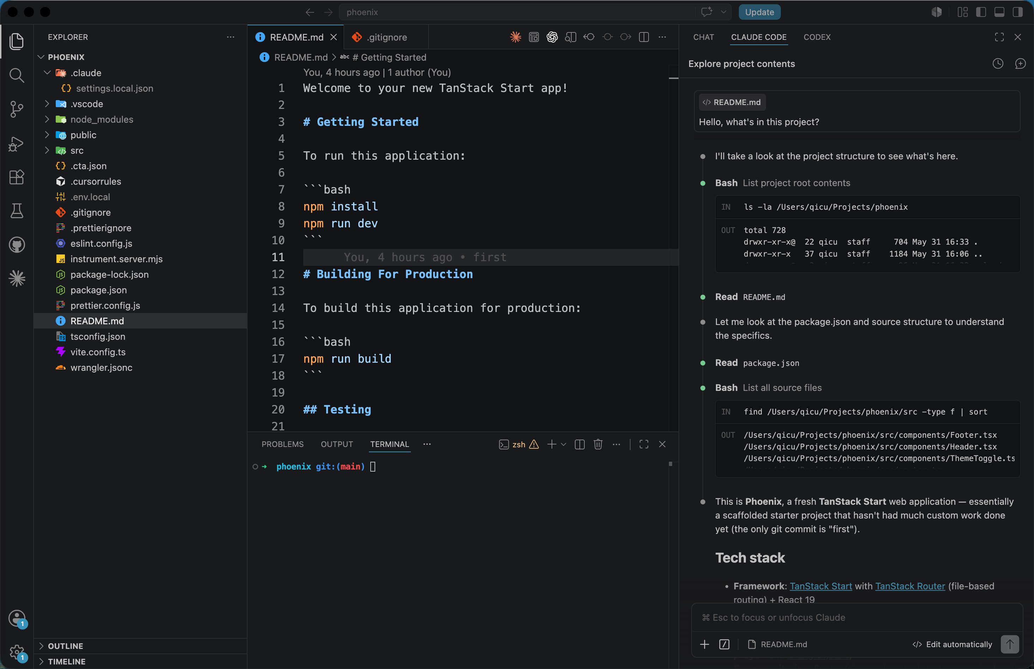Click the Codex icon in editor toolbar
Viewport: 1034px width, 669px height.
(552, 37)
